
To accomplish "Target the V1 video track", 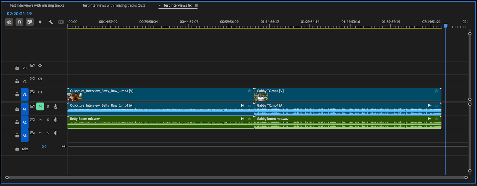I will pos(25,94).
